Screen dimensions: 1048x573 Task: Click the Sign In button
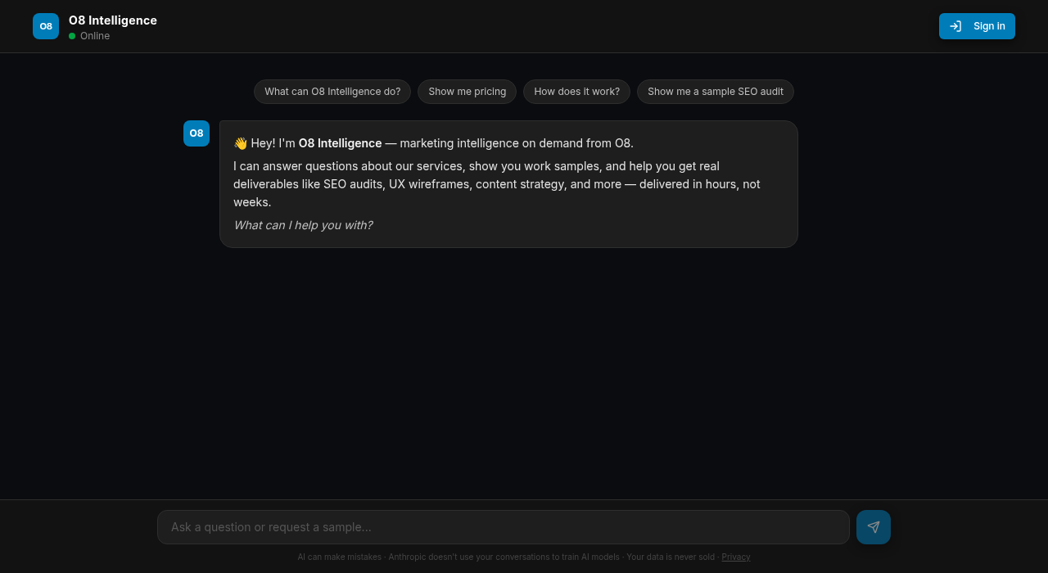(x=977, y=26)
